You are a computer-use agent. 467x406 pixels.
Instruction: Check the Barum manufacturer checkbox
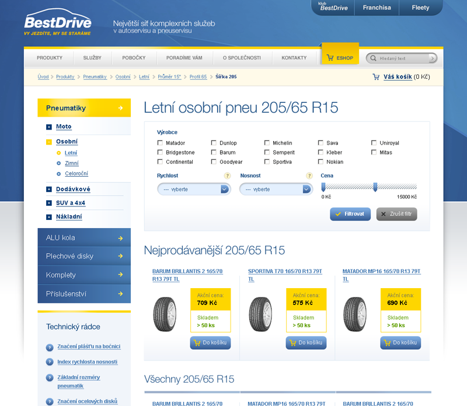pos(214,152)
